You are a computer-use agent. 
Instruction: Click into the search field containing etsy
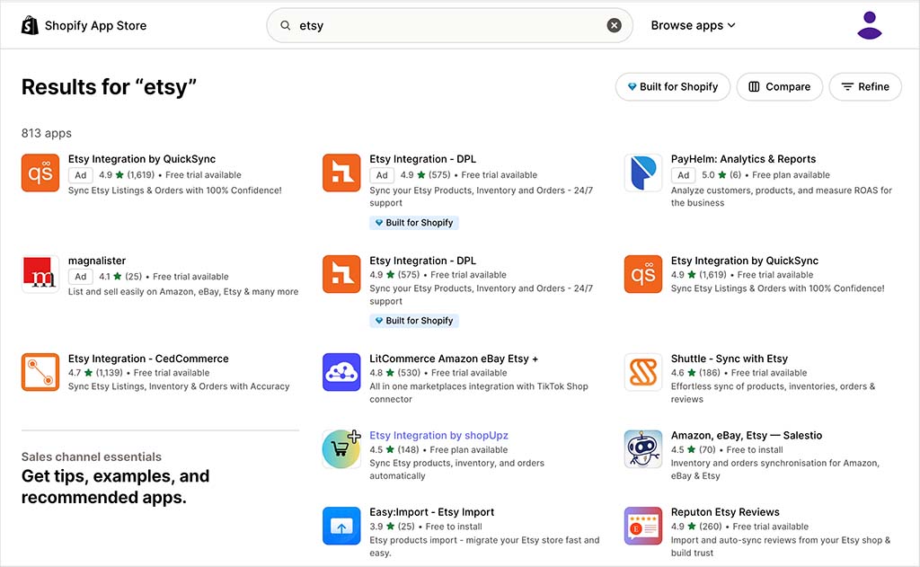449,25
